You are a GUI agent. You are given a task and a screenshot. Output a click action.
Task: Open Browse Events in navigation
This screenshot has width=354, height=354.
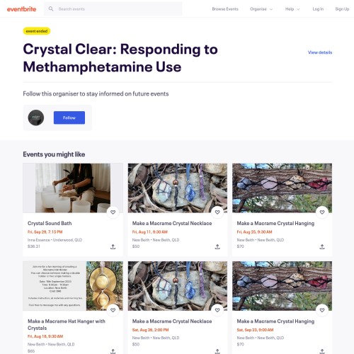[225, 9]
